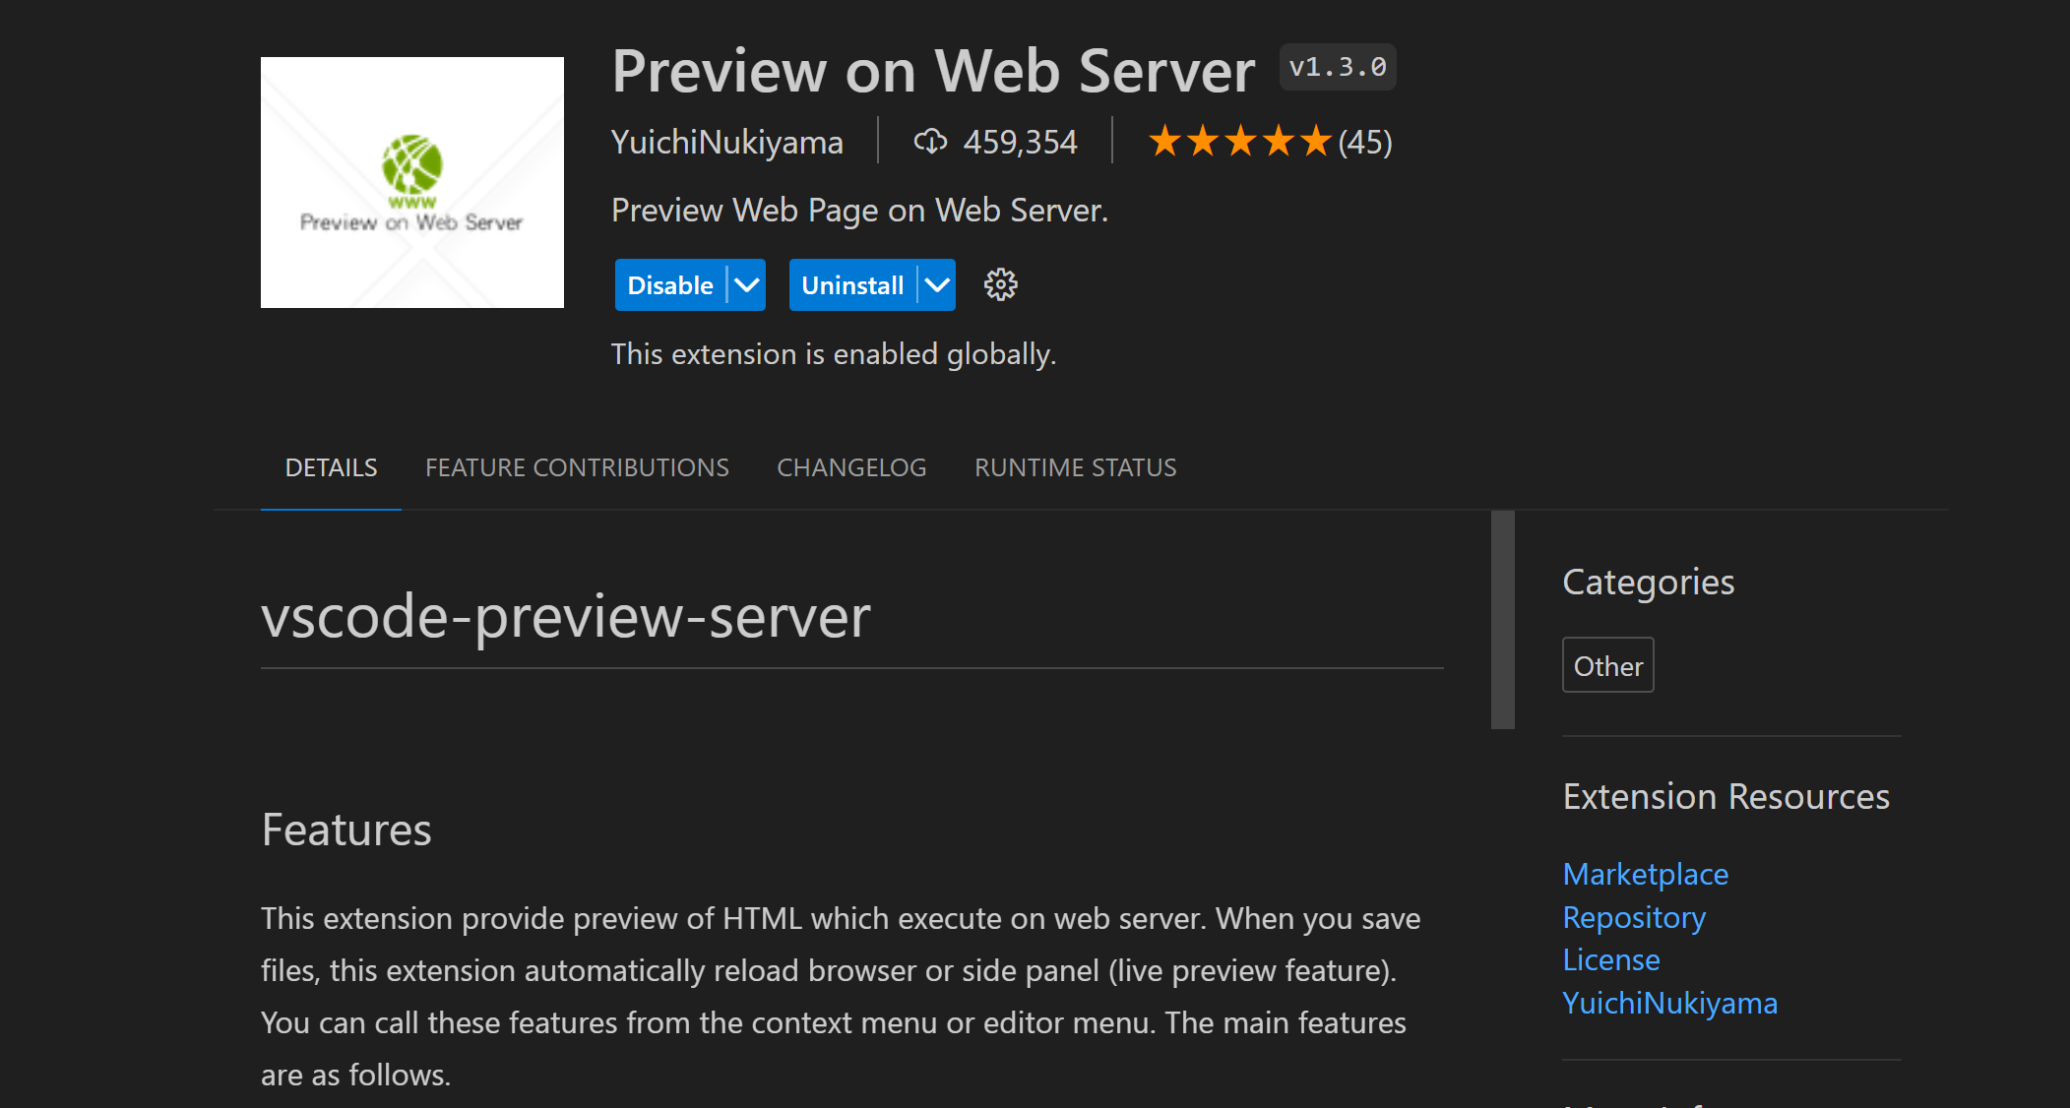Expand the Uninstall dropdown arrow

[x=937, y=285]
